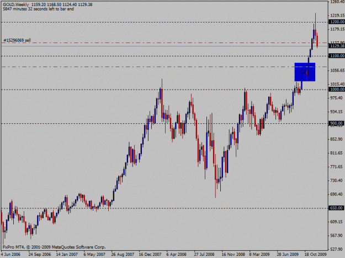Screen dimensions: 345x258
Task: Click price scale value 1179.15
Action: pos(337,29)
